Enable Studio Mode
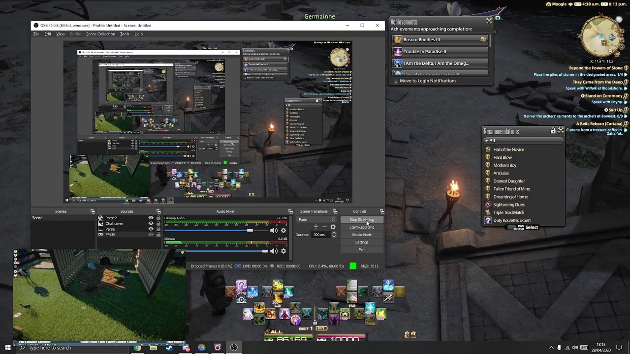630x354 pixels. 362,235
